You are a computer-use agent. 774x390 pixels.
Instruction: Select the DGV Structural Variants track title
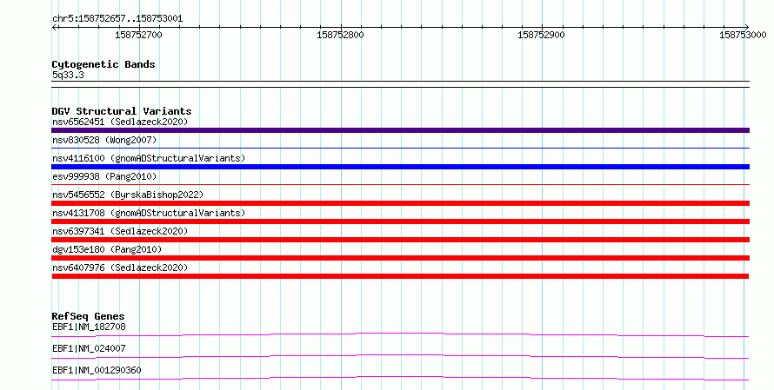click(x=122, y=111)
